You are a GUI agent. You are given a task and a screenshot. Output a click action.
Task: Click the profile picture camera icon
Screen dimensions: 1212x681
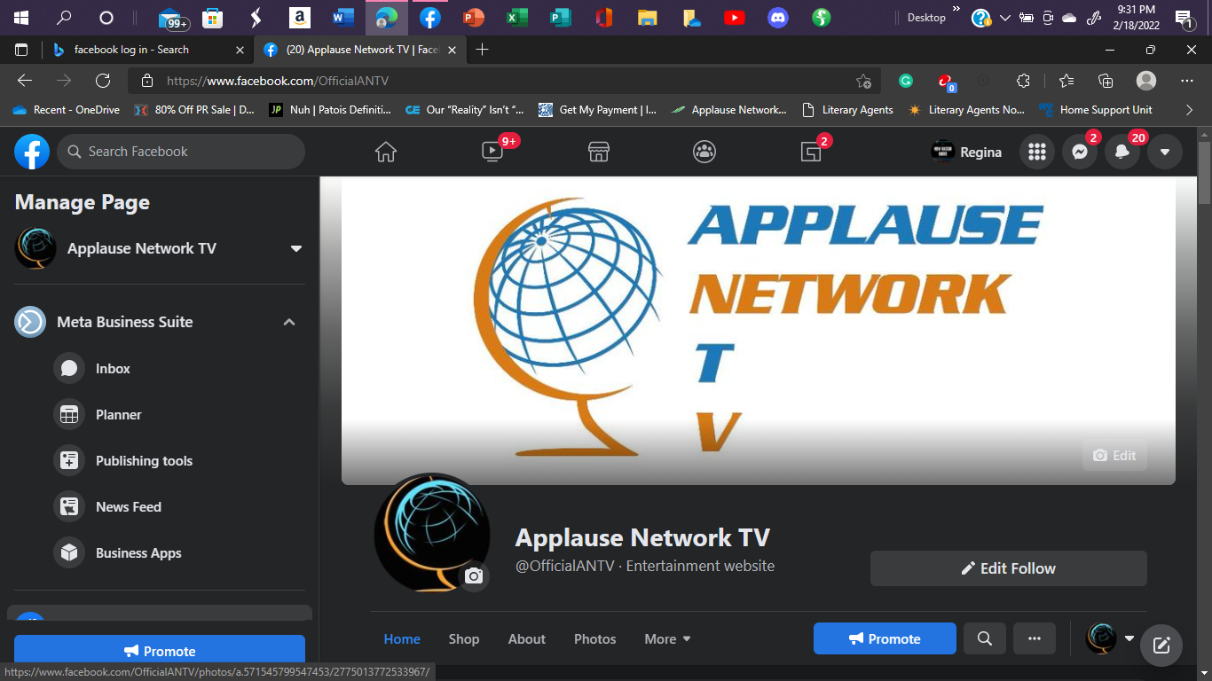point(474,576)
